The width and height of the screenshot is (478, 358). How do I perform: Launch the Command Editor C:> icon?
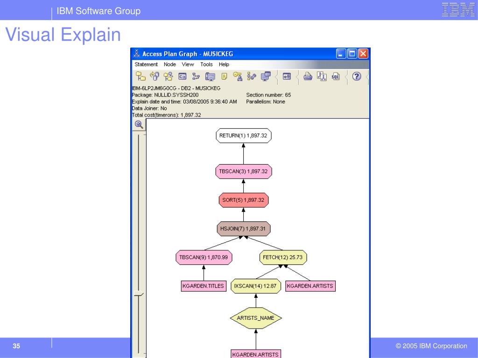click(x=182, y=76)
